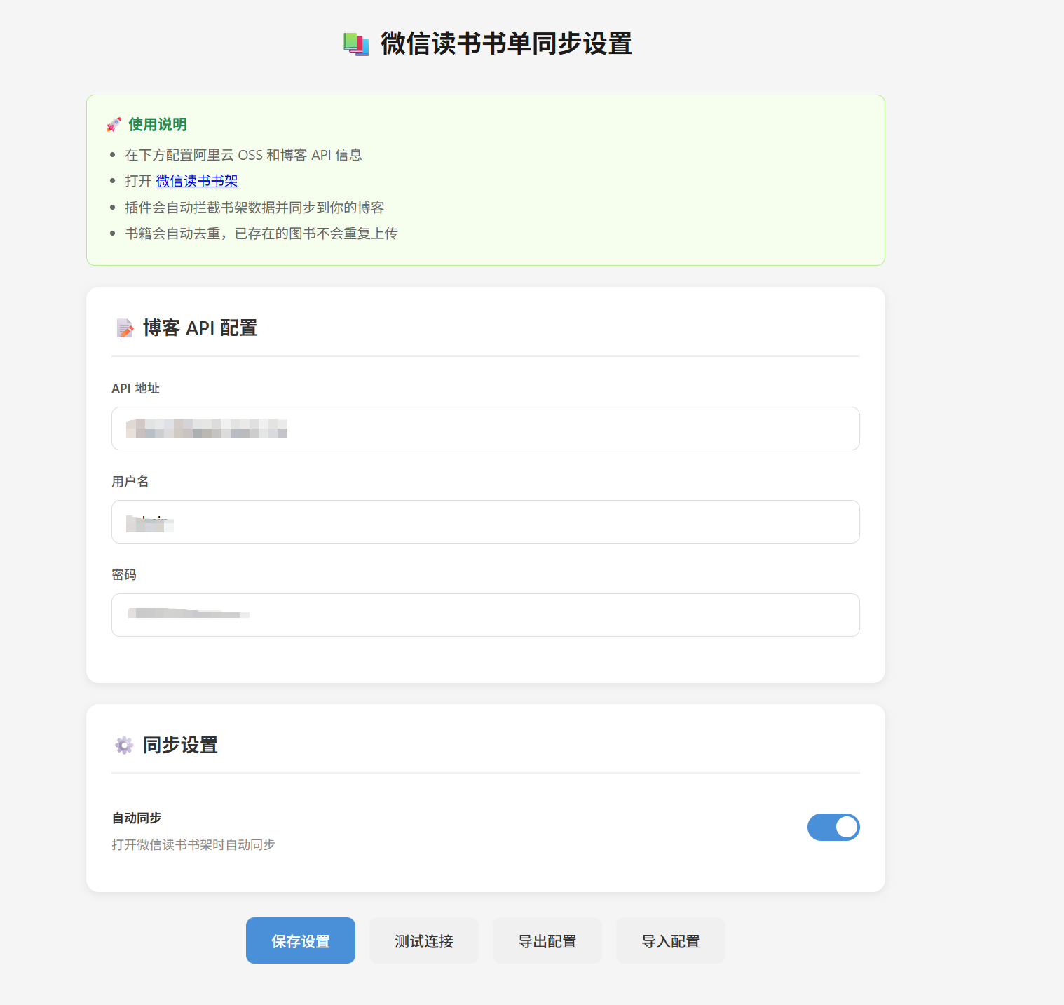Click the books icon in the page title

pyautogui.click(x=356, y=44)
